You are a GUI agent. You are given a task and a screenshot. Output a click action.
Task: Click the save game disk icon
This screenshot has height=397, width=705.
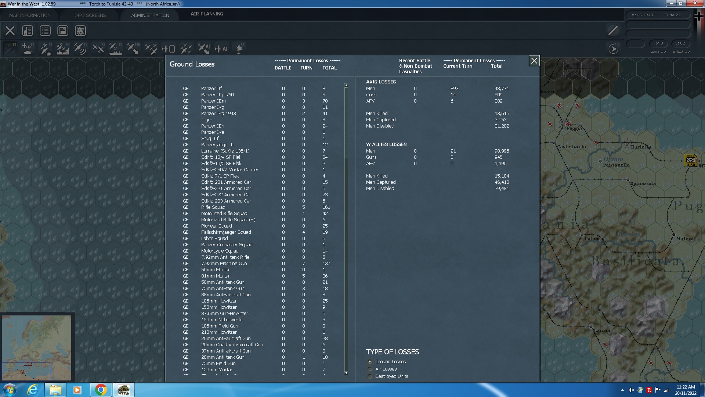[62, 31]
